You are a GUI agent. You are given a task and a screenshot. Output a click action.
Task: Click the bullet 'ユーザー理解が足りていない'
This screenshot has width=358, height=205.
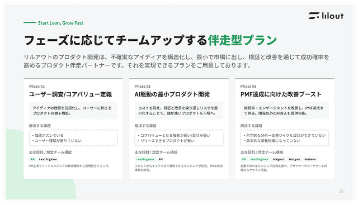coord(57,141)
